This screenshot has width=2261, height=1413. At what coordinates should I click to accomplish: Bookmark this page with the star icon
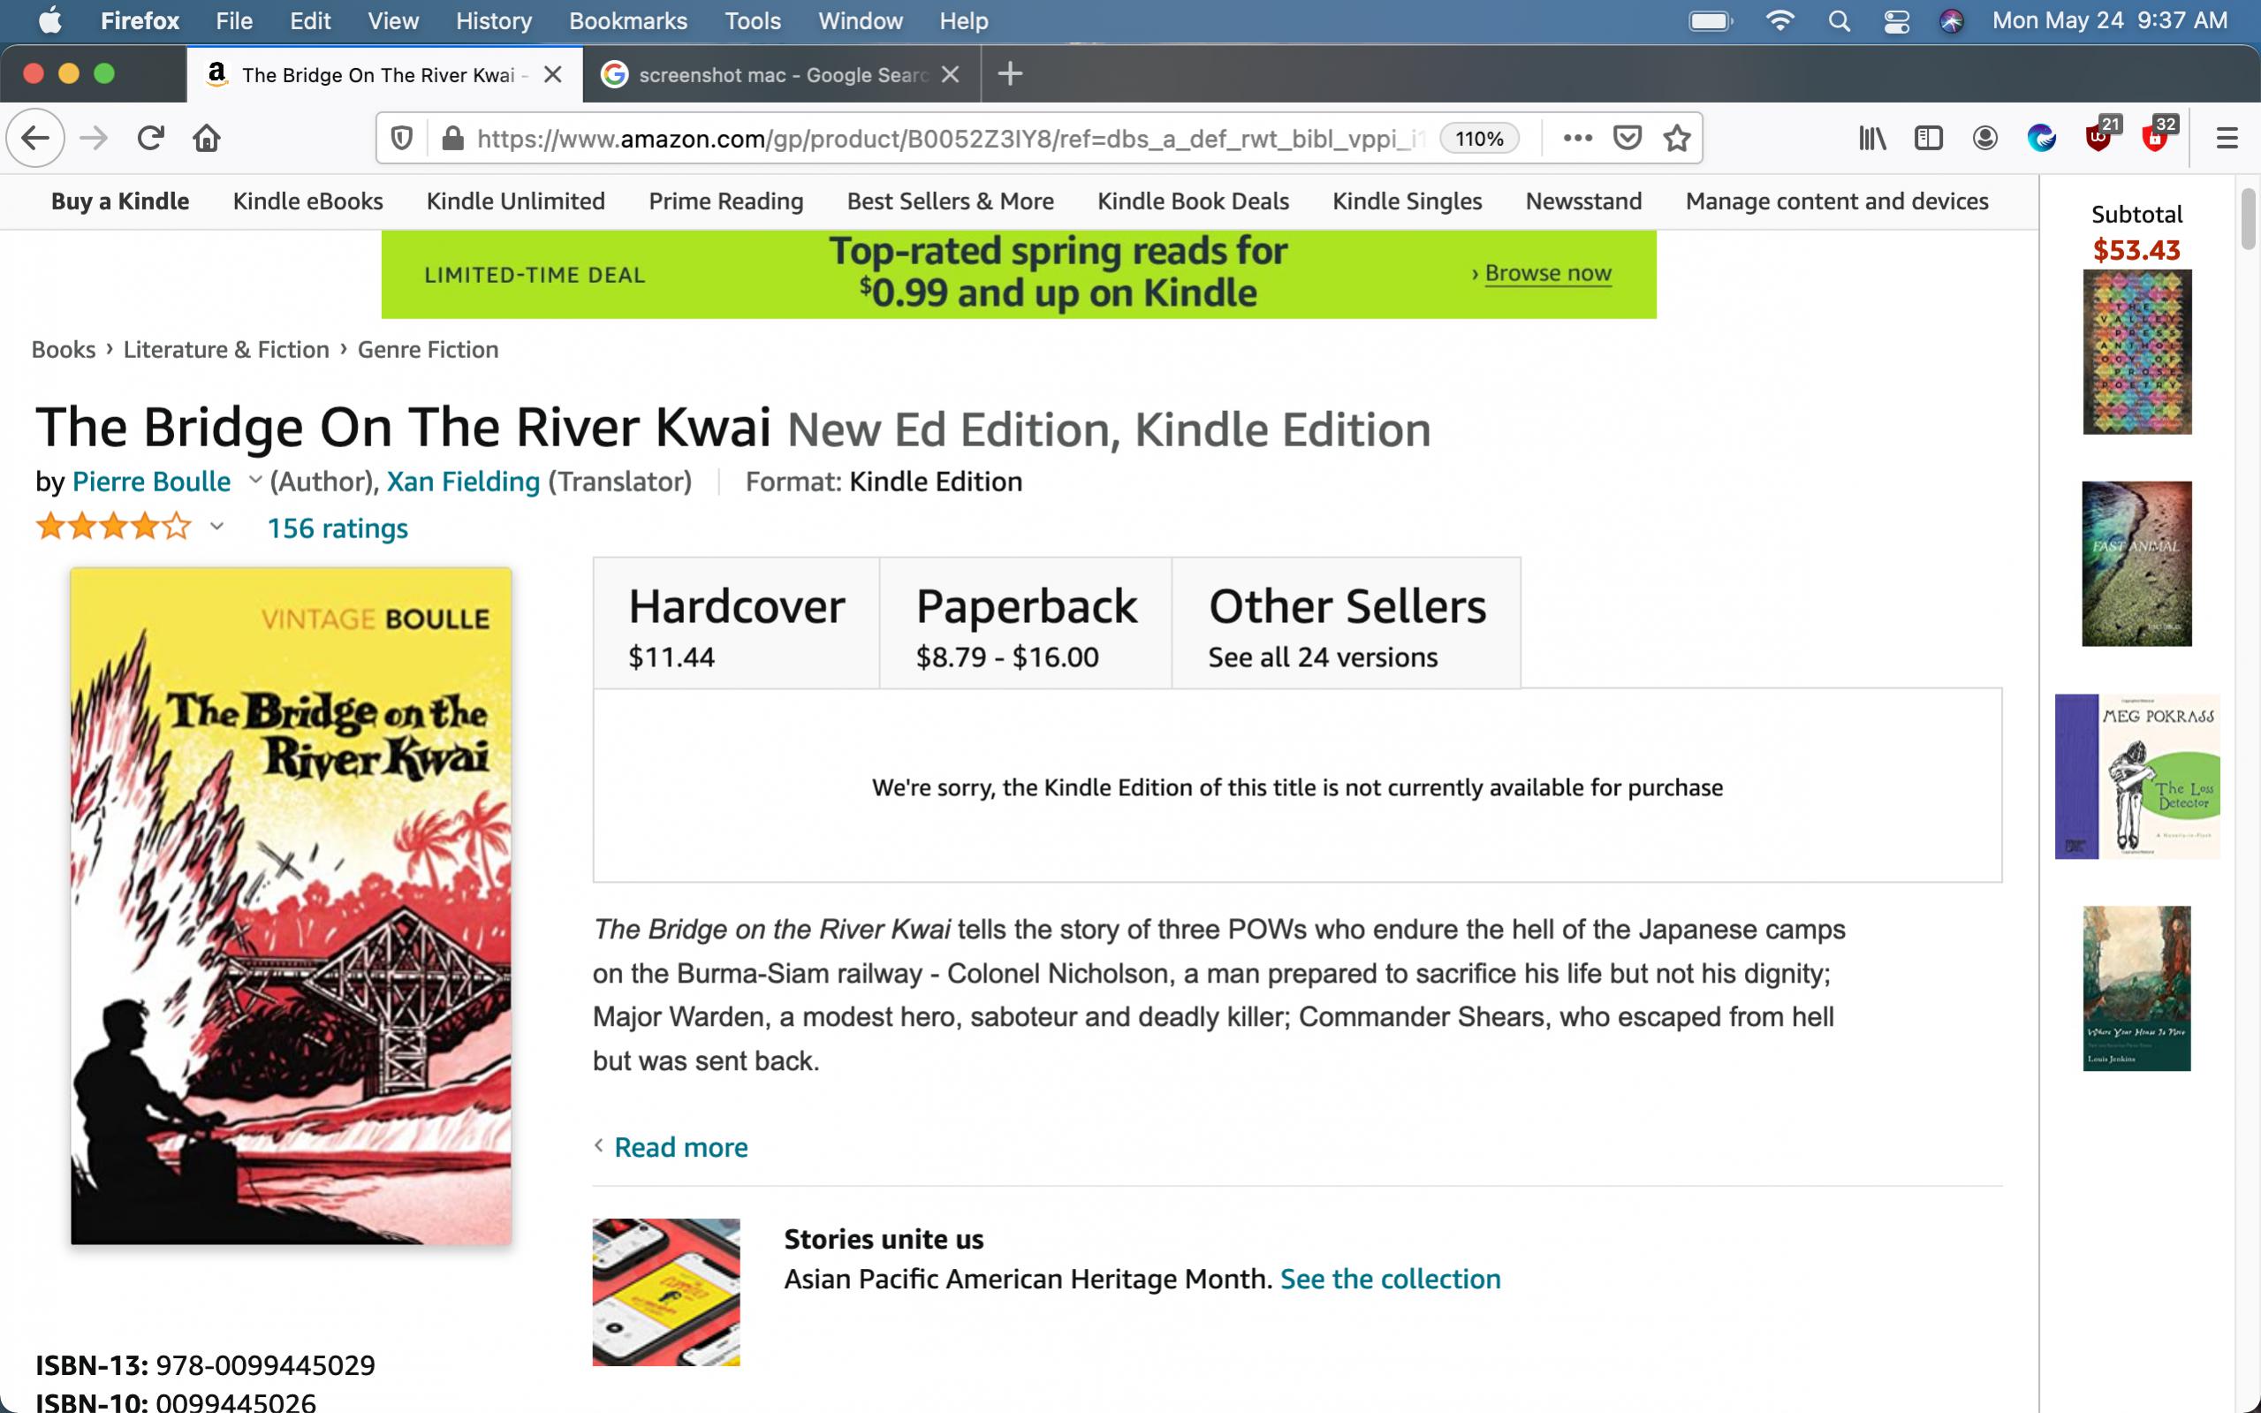(1677, 139)
